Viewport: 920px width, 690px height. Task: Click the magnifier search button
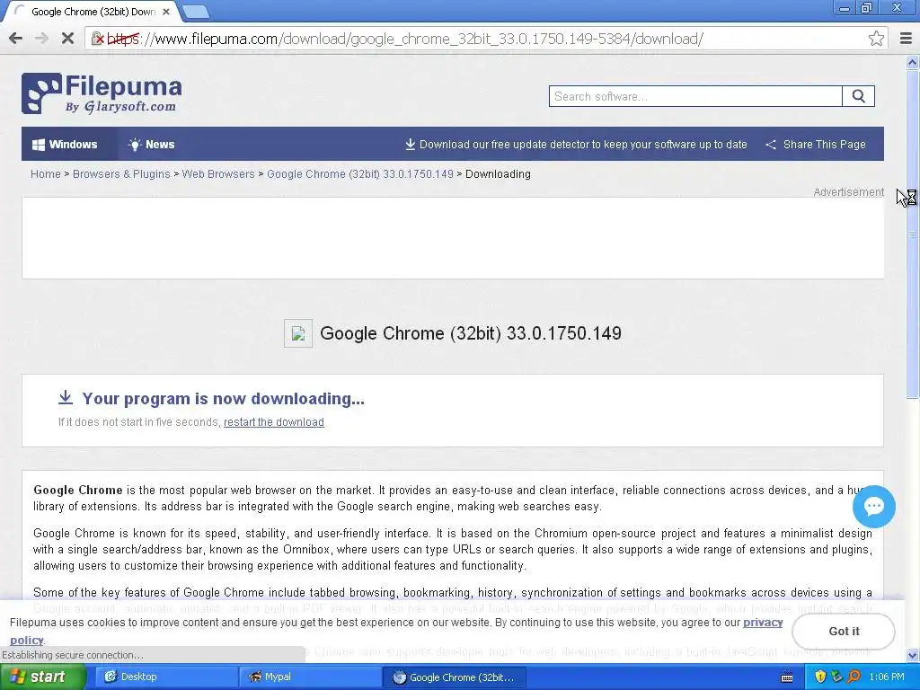858,96
